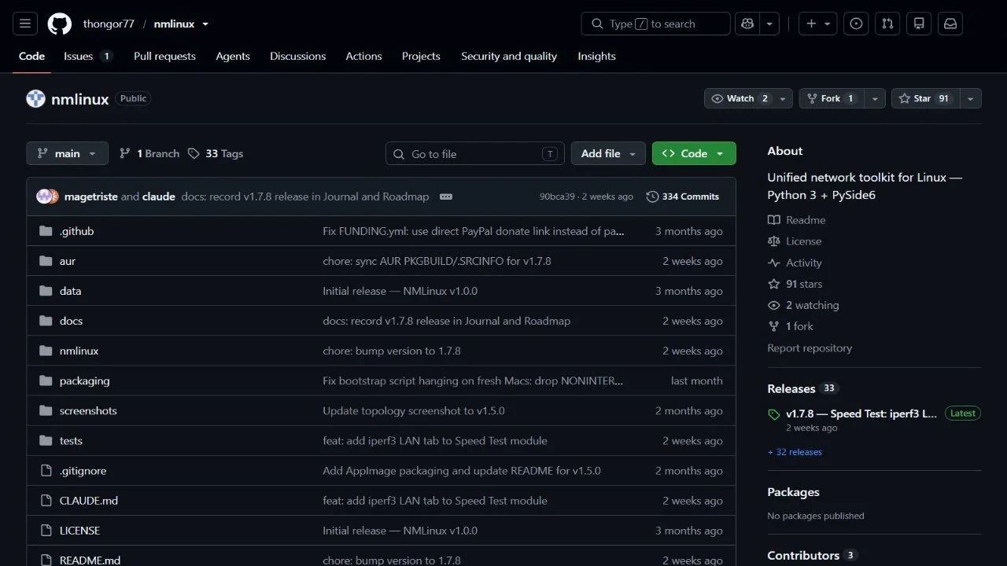This screenshot has width=1007, height=566.
Task: View all + 32 releases
Action: (795, 452)
